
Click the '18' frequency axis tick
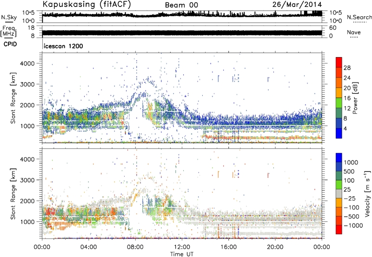click(x=31, y=28)
